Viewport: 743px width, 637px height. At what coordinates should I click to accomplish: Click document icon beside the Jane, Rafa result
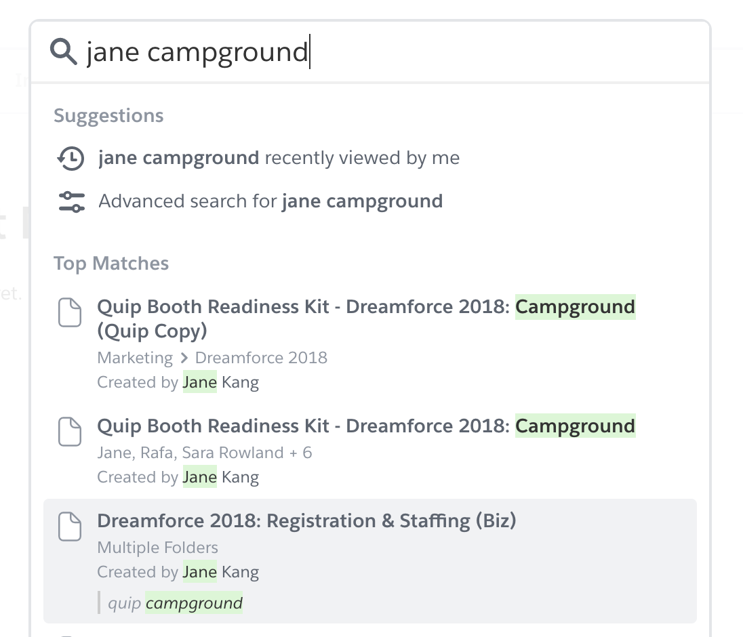coord(70,432)
